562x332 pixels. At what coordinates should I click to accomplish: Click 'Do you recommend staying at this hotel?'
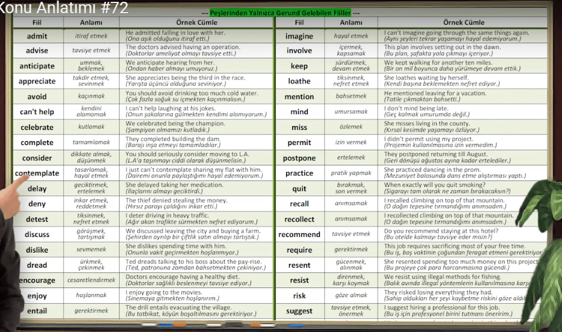point(441,231)
